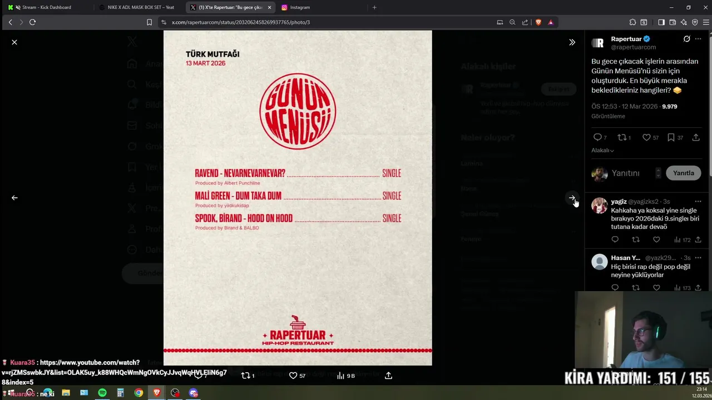
Task: Go back in browser history
Action: pos(10,22)
